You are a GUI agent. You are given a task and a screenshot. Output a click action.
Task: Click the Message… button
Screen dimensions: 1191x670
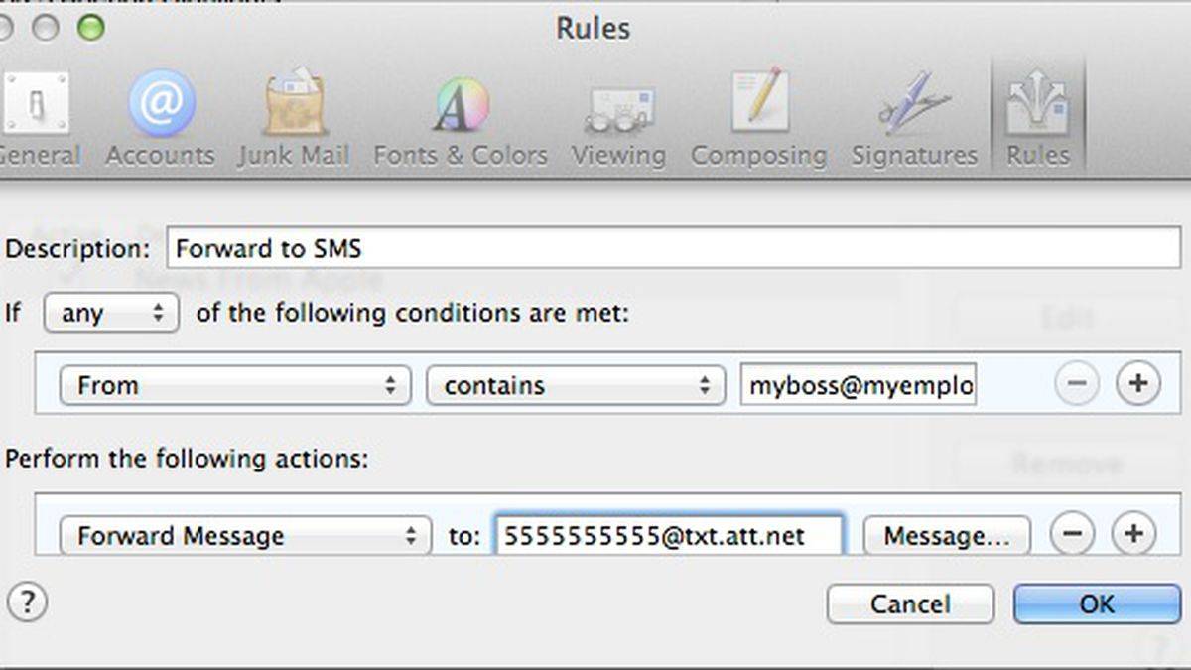pos(947,536)
